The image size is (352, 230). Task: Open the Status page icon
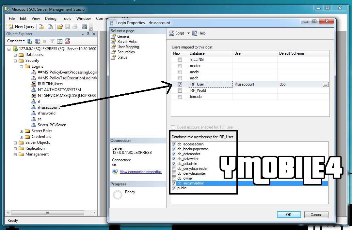(x=113, y=57)
